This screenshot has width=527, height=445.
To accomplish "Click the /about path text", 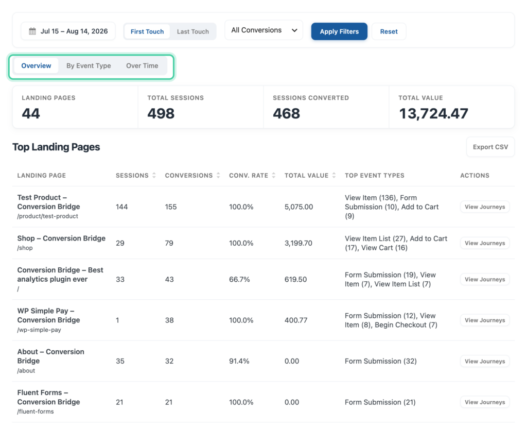I will pyautogui.click(x=26, y=371).
